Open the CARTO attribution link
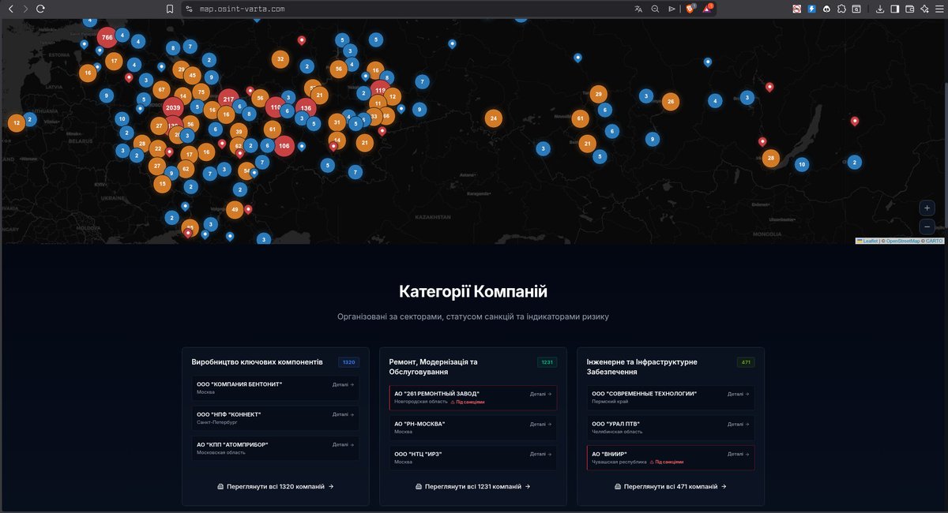This screenshot has width=948, height=513. coord(935,241)
